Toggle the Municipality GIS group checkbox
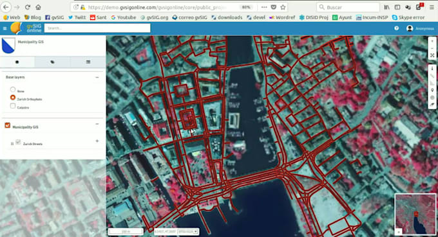438x237 pixels. point(8,126)
